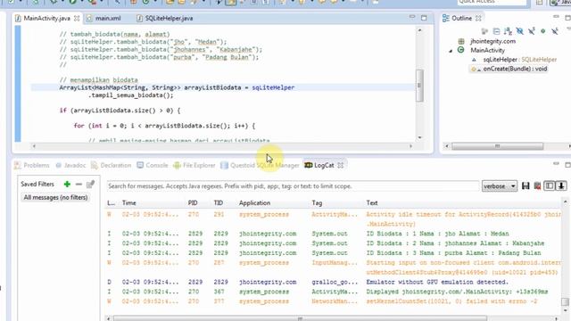Click the Text column header in LogCat

coord(372,203)
